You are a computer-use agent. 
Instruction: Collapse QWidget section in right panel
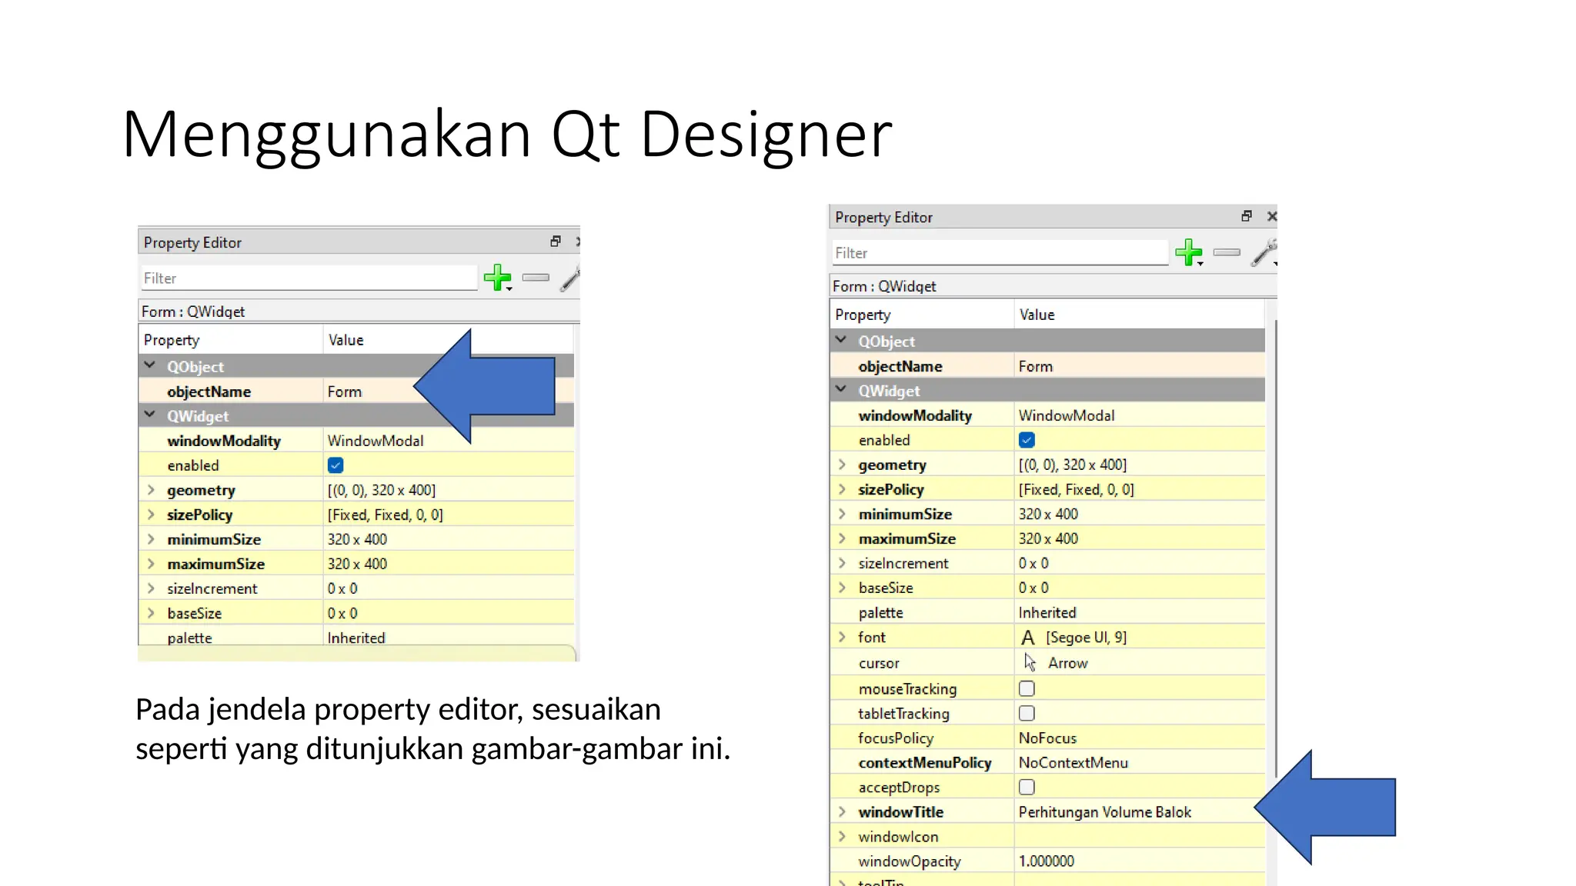pos(841,390)
